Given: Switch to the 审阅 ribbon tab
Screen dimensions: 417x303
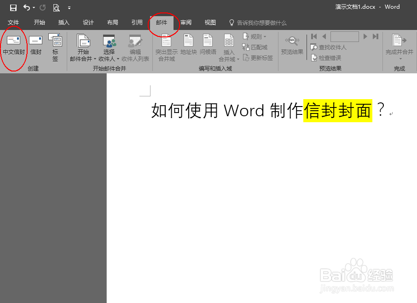Looking at the screenshot, I should click(x=186, y=23).
